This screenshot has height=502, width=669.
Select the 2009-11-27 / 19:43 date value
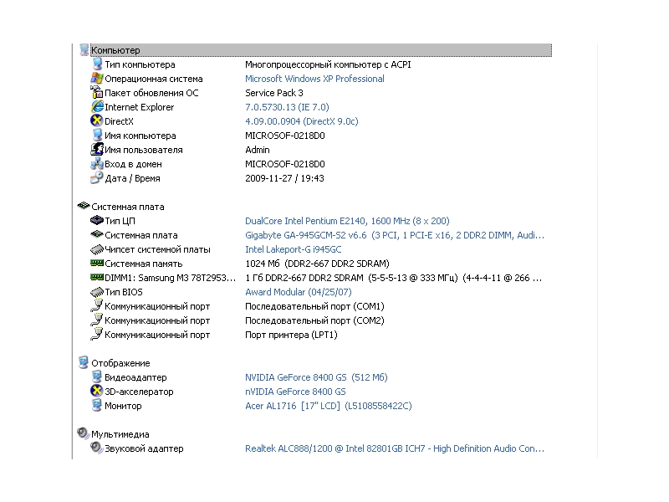pyautogui.click(x=284, y=178)
